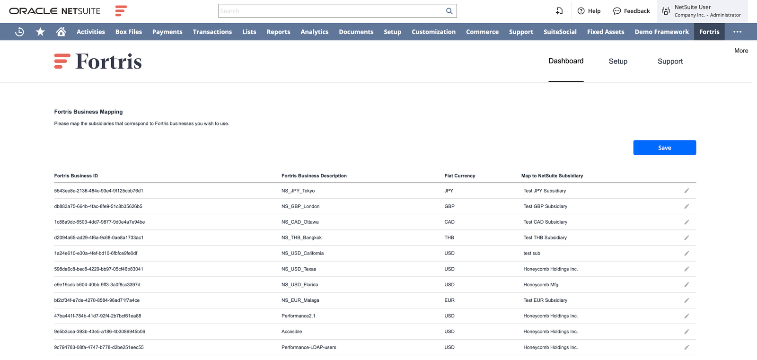Open the Lists menu

pyautogui.click(x=249, y=32)
